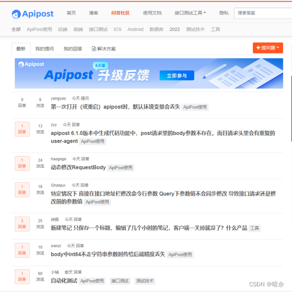
Task: Select the 全部 category filter
Action: [x=16, y=29]
